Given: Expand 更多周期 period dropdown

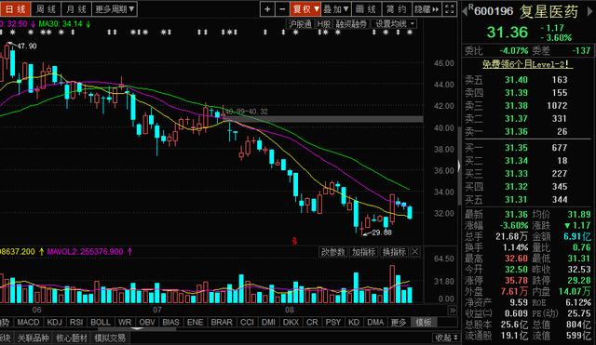Looking at the screenshot, I should (115, 9).
